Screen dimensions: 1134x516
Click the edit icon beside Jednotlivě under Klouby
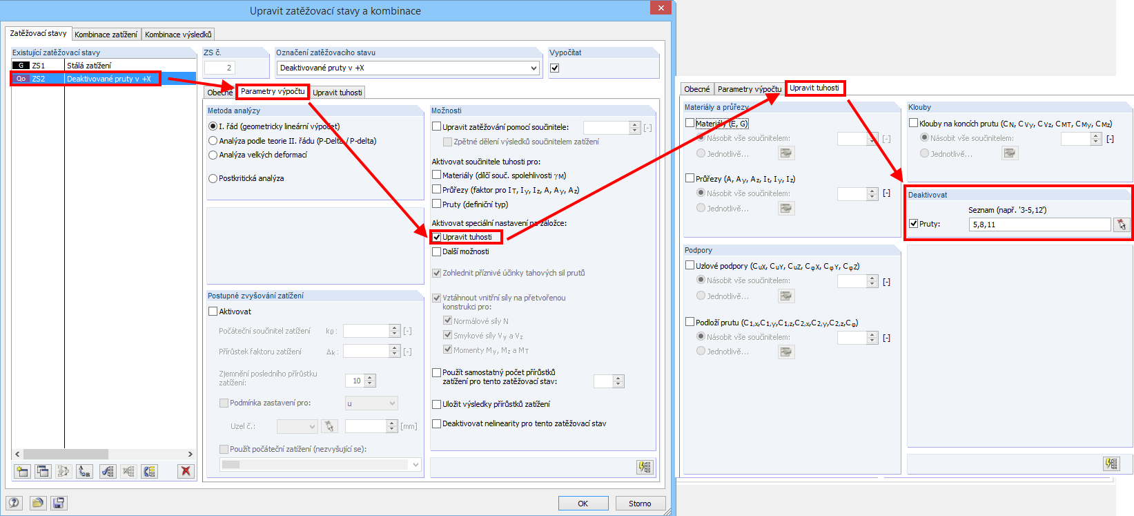tap(1010, 153)
